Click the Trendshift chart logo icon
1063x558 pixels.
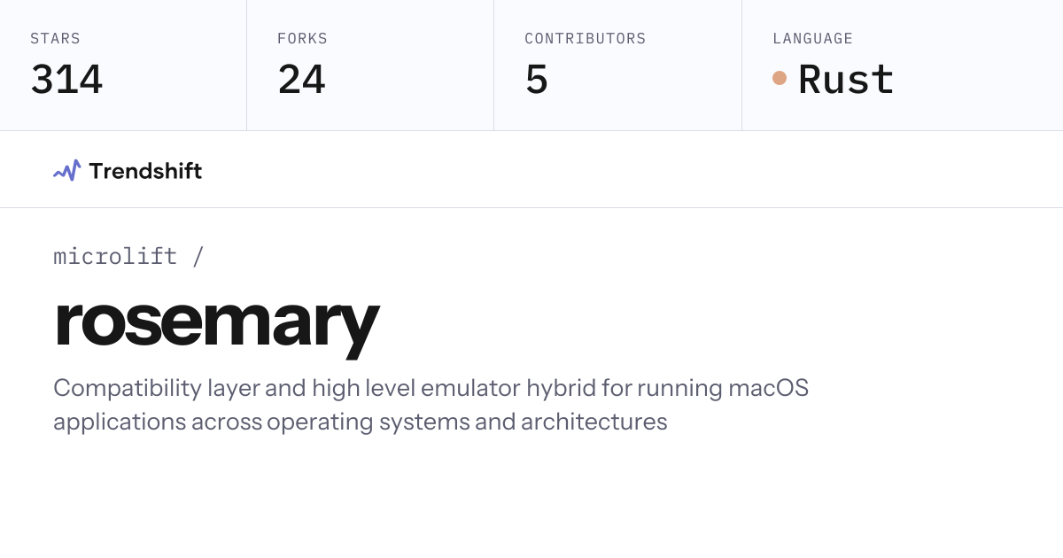click(67, 170)
